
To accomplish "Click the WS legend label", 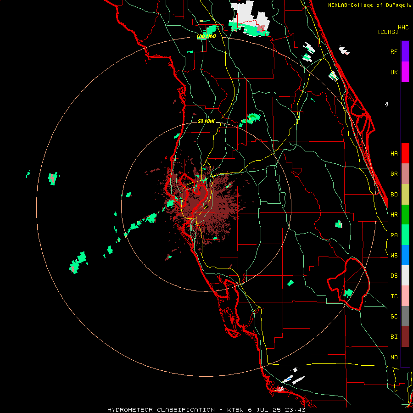I will coord(394,256).
